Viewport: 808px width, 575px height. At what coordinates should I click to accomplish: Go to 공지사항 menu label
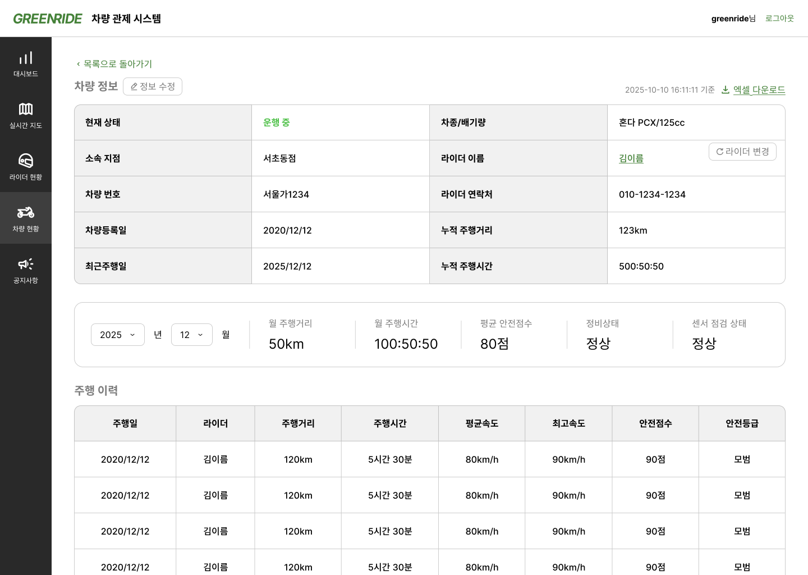coord(26,281)
